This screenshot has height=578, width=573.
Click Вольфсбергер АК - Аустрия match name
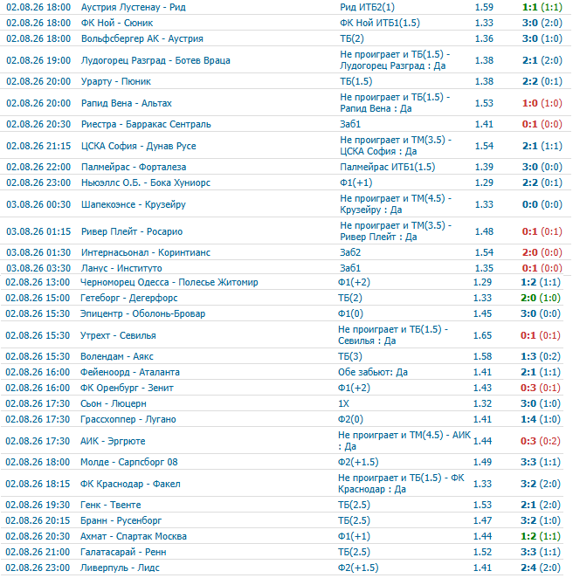[x=142, y=38]
